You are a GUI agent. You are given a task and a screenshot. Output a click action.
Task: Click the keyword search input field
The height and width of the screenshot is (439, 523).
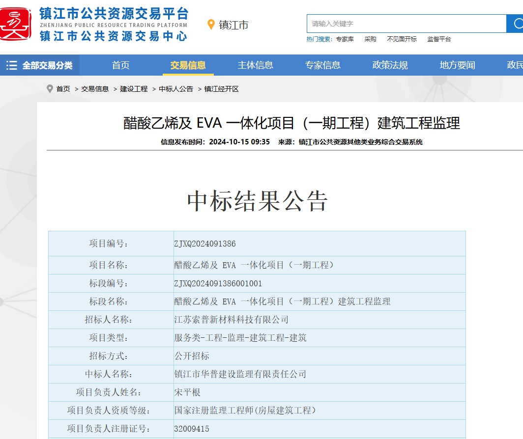[x=406, y=24]
